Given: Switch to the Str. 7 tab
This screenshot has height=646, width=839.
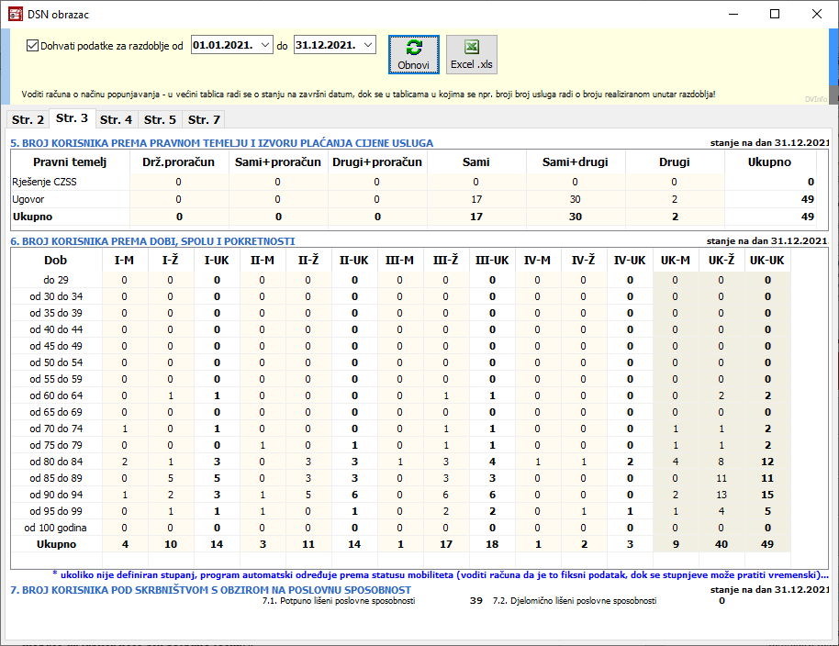Looking at the screenshot, I should pyautogui.click(x=204, y=119).
